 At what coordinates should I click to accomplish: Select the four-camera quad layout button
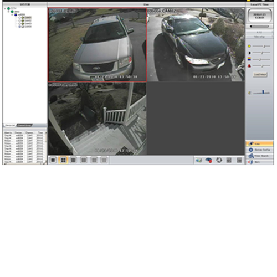[63, 160]
